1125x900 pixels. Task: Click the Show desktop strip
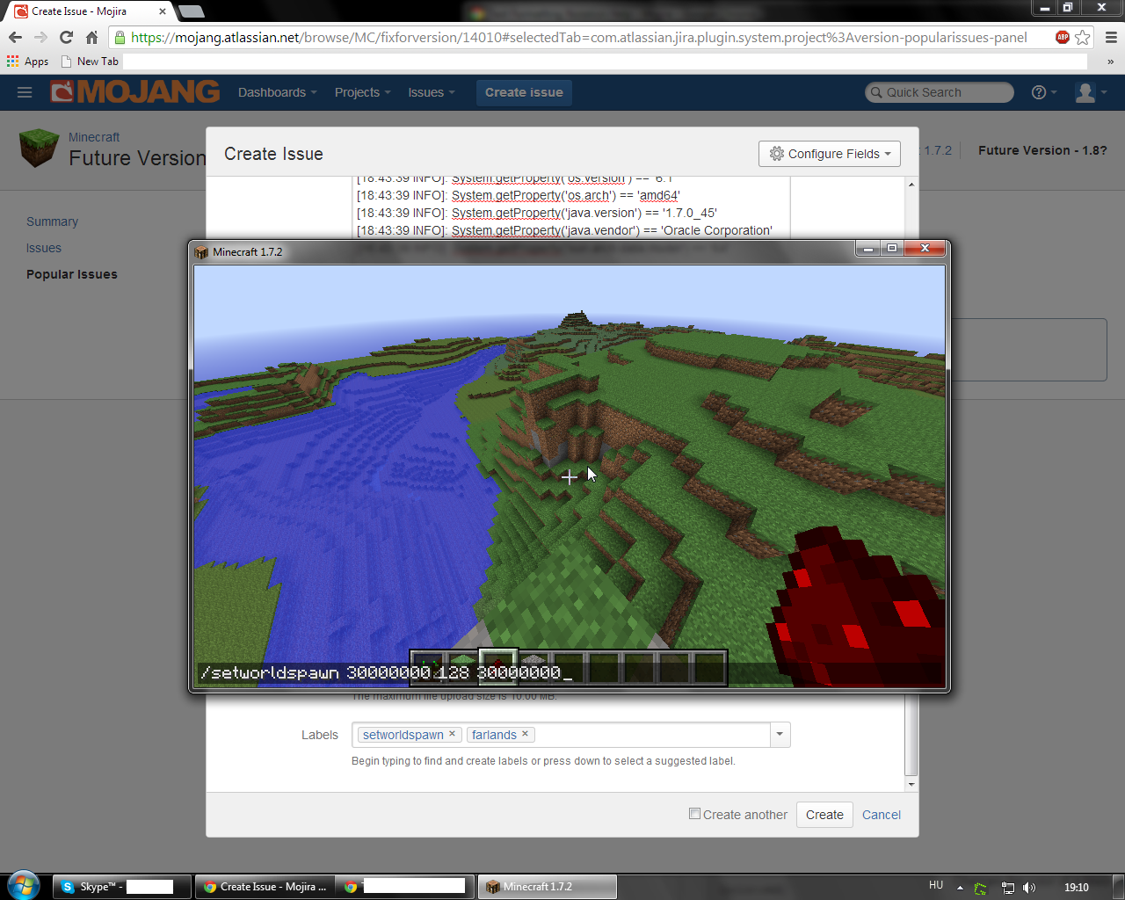coord(1119,887)
